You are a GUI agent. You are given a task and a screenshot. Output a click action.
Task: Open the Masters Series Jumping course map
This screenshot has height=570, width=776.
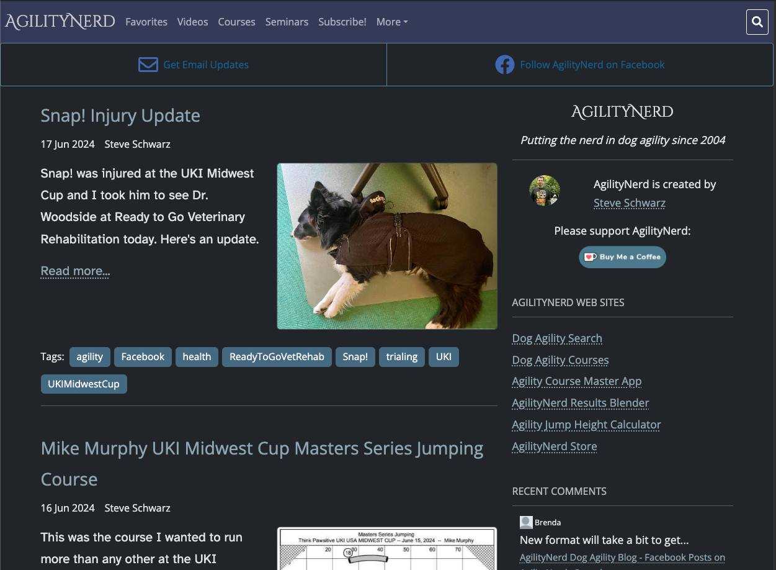point(386,549)
